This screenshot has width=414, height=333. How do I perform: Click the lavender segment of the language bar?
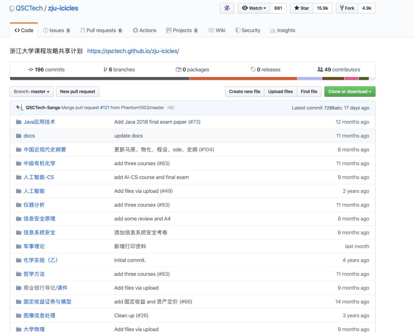click(x=309, y=79)
